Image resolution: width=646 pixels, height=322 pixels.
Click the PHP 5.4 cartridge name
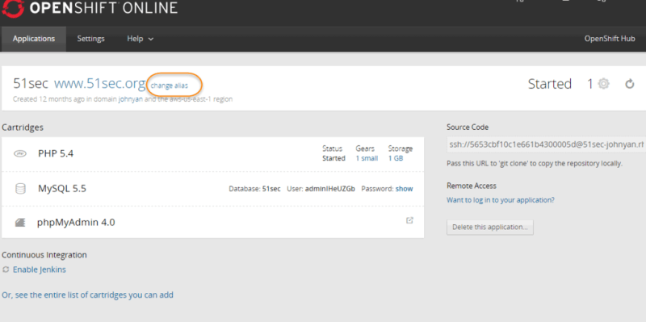tap(56, 153)
